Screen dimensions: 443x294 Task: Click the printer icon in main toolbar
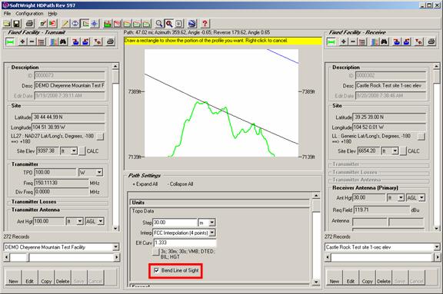pyautogui.click(x=30, y=24)
